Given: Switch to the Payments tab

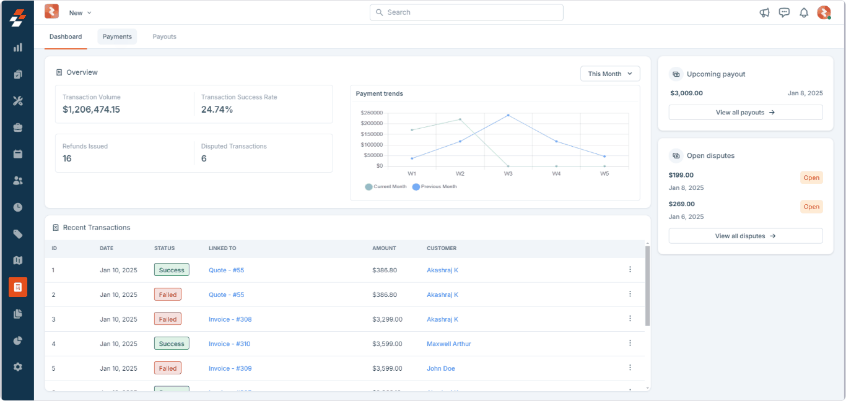Looking at the screenshot, I should pyautogui.click(x=117, y=37).
